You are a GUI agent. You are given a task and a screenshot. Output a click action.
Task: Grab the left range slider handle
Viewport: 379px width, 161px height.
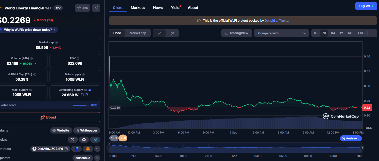click(108, 148)
